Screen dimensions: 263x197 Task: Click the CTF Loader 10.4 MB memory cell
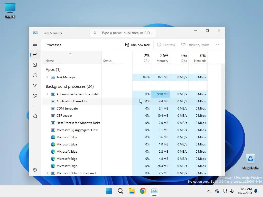coord(161,116)
